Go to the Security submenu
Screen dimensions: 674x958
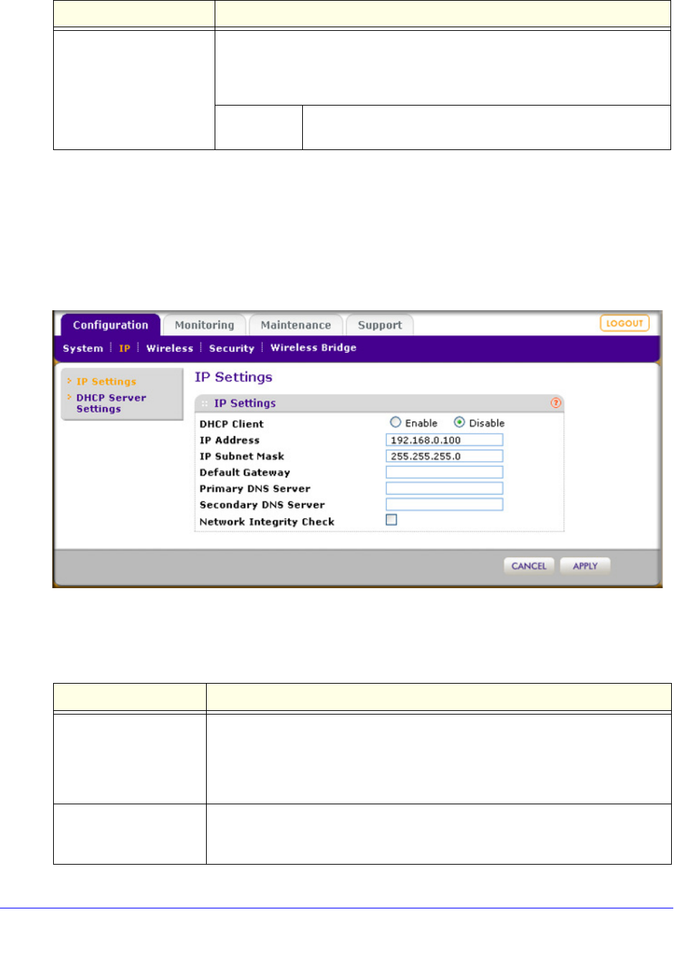(231, 348)
